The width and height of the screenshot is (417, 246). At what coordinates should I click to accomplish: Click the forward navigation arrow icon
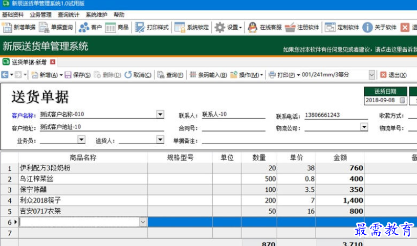[x=18, y=75]
